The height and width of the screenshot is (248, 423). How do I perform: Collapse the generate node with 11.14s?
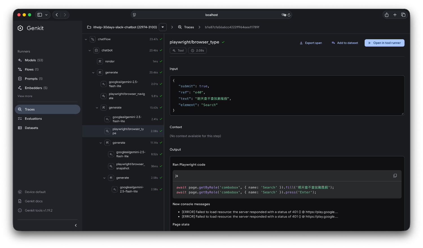101,143
